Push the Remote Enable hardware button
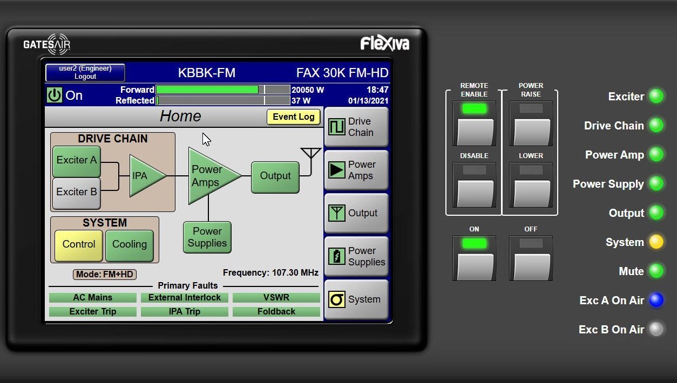 coord(475,124)
